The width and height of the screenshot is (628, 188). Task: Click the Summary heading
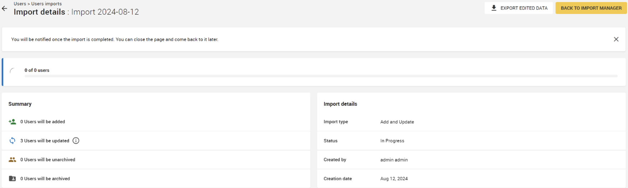click(x=20, y=104)
